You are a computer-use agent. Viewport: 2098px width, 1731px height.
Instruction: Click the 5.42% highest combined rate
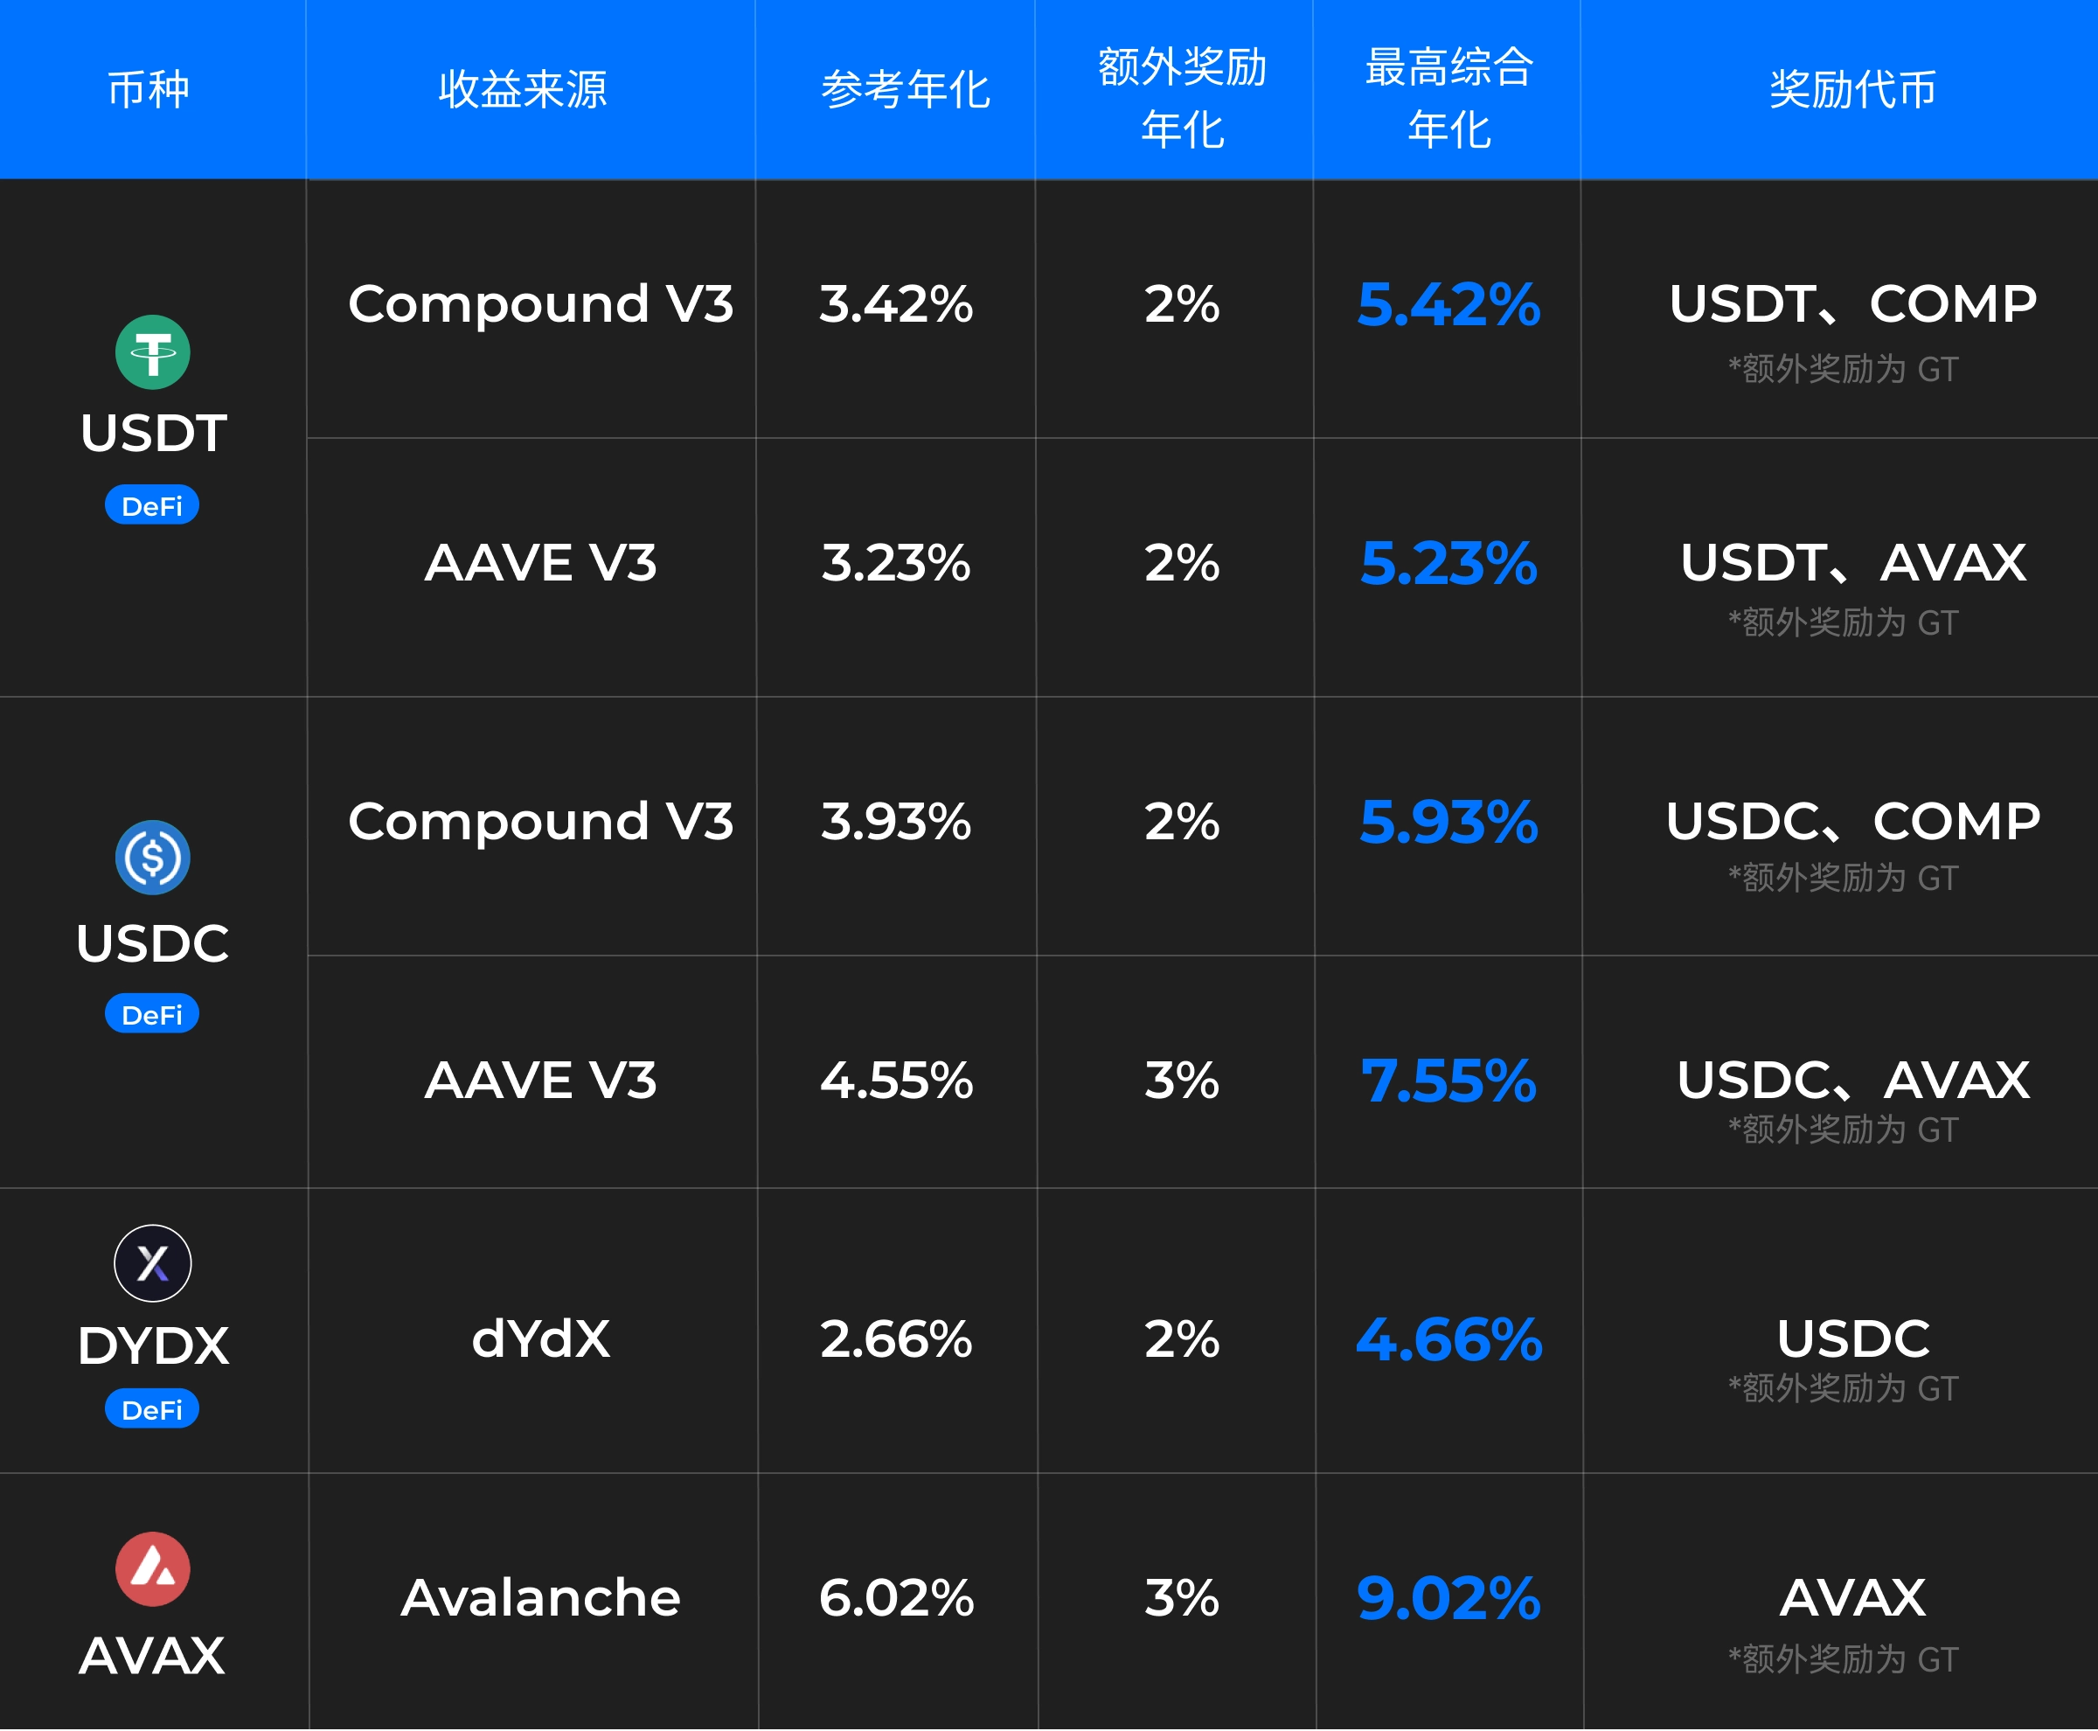click(1448, 304)
